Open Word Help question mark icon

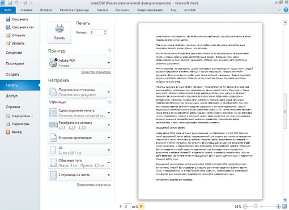point(286,10)
